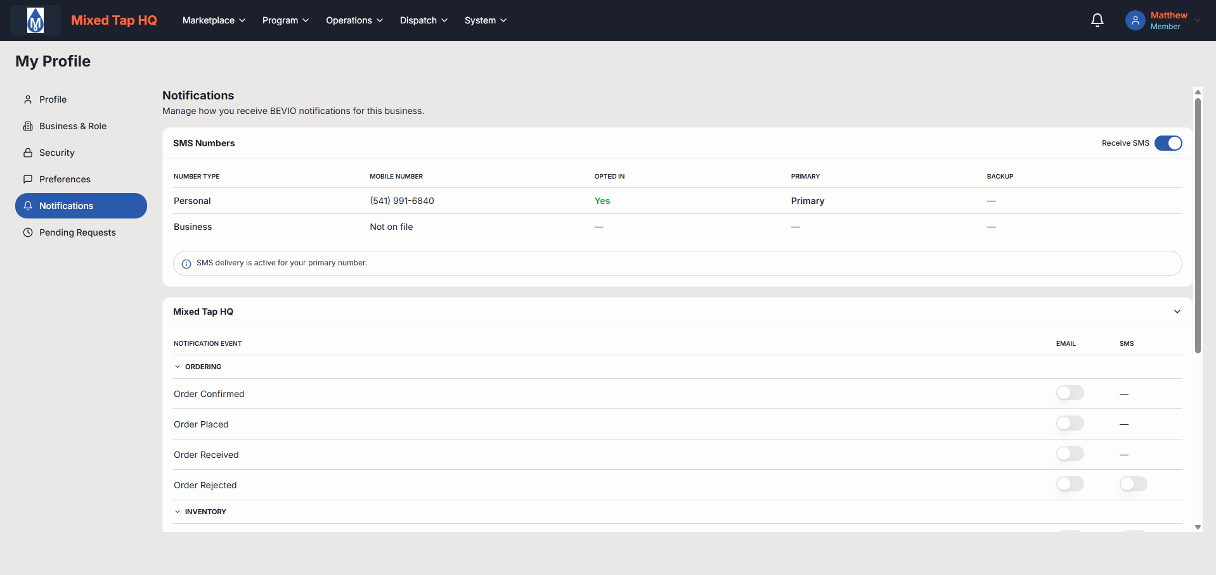The height and width of the screenshot is (575, 1216).
Task: Click the Order Placed event label
Action: [201, 424]
